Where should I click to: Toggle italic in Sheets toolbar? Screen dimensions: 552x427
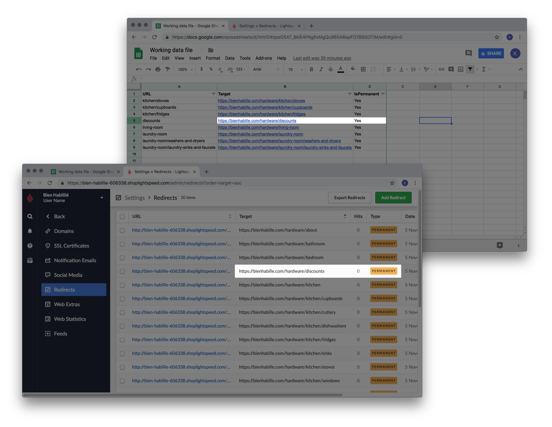(321, 69)
